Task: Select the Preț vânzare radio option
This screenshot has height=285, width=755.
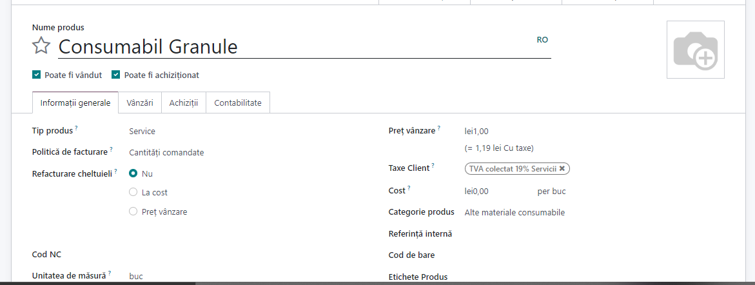Action: [x=133, y=211]
